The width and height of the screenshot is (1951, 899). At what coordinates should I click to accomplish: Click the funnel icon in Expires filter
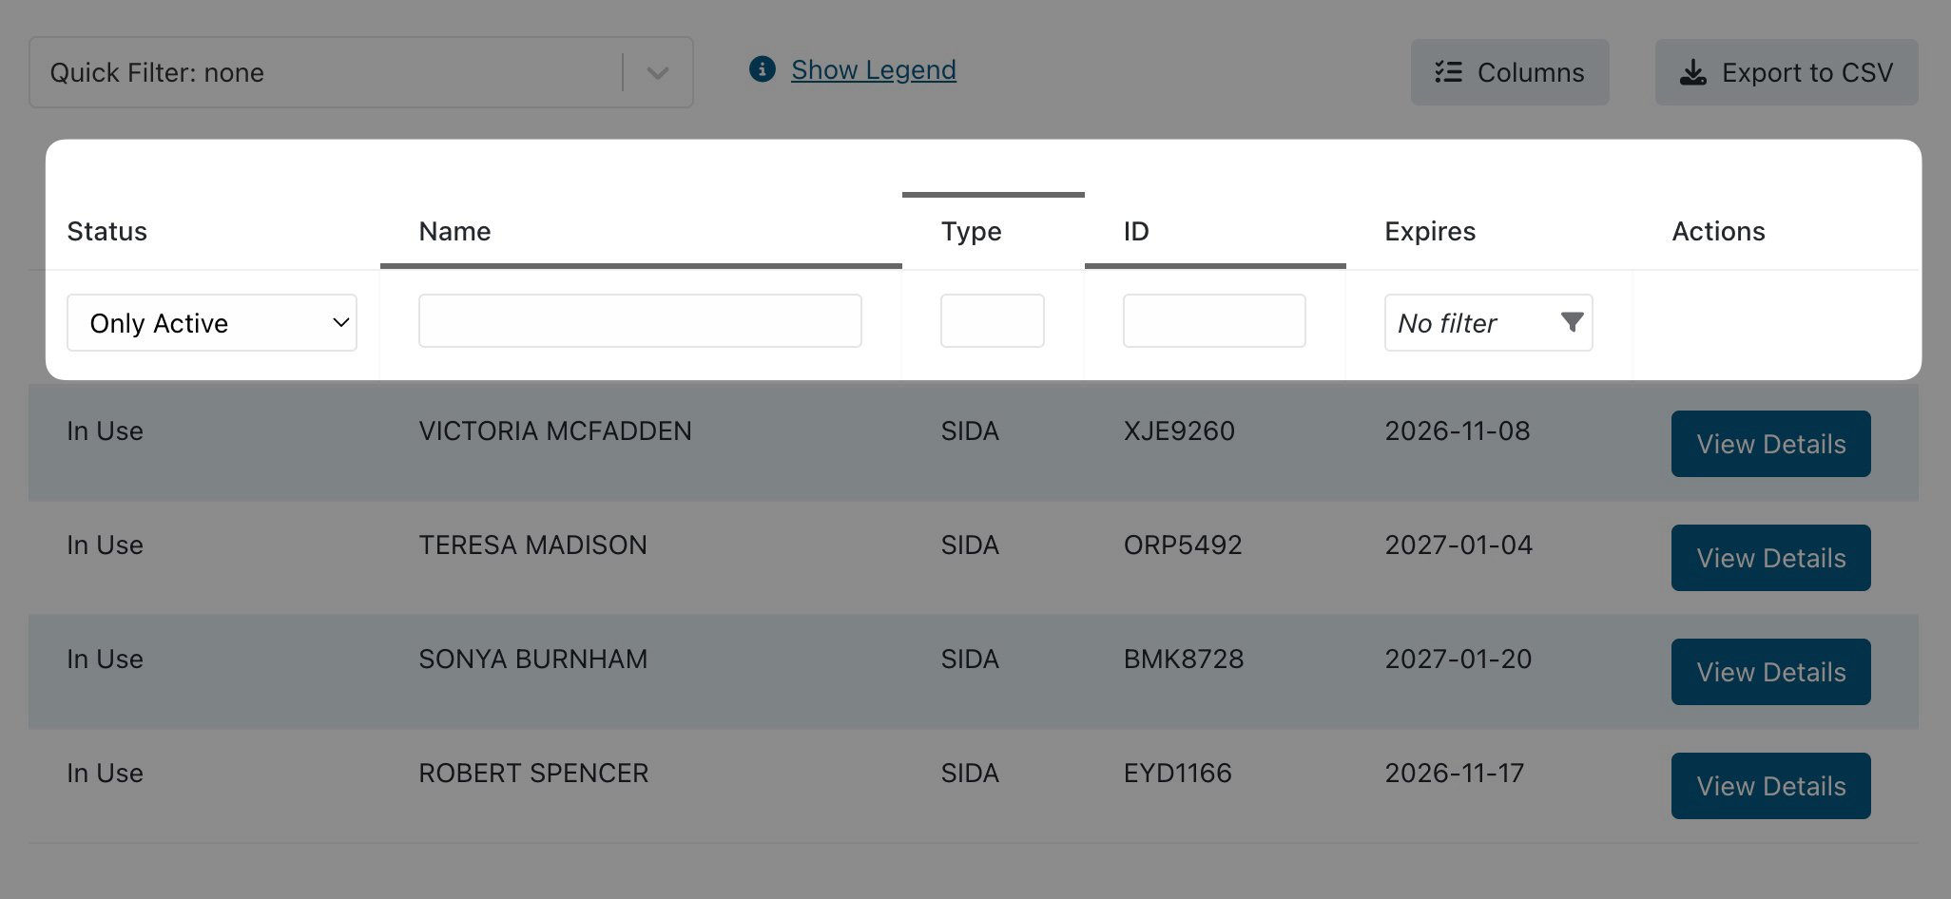[x=1572, y=323]
